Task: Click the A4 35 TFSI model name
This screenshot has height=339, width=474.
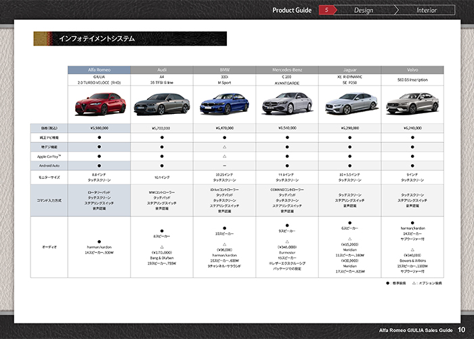Action: [162, 79]
